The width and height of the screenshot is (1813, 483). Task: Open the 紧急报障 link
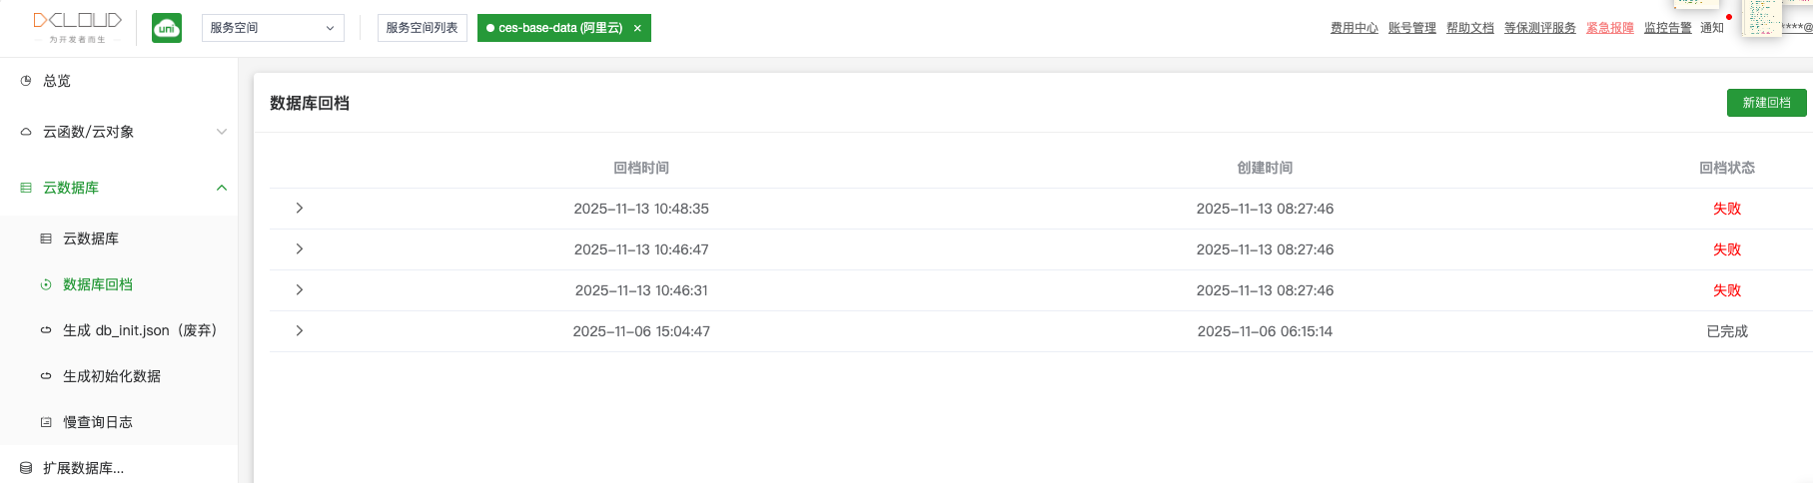[1609, 28]
